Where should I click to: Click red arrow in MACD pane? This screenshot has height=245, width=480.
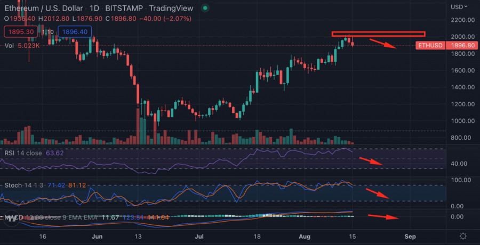tap(383, 216)
